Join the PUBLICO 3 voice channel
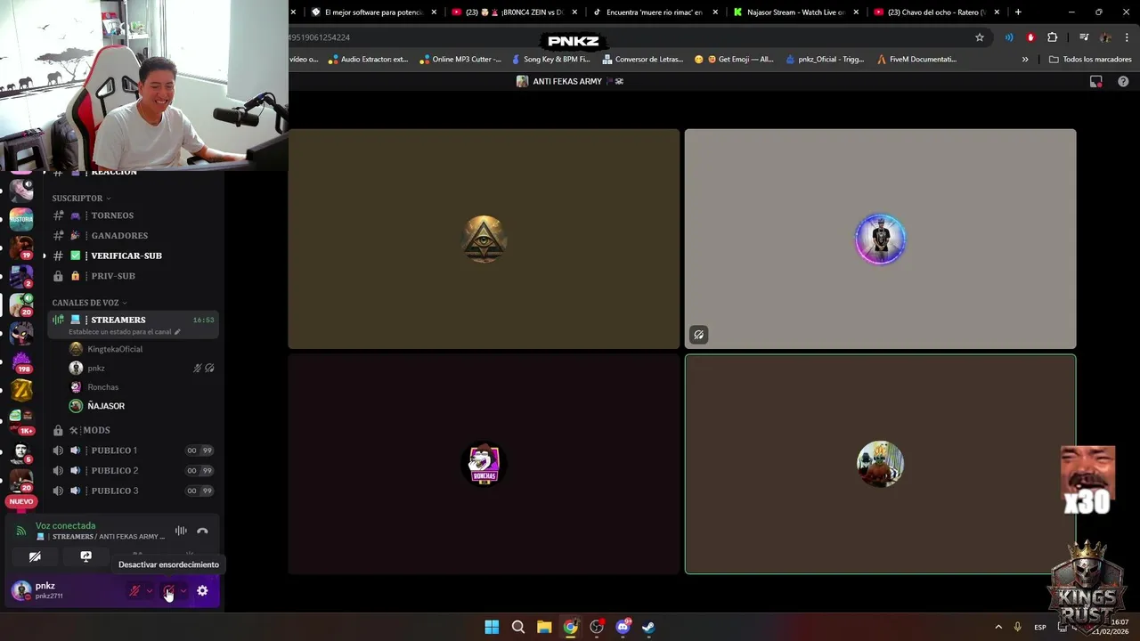 (x=134, y=491)
